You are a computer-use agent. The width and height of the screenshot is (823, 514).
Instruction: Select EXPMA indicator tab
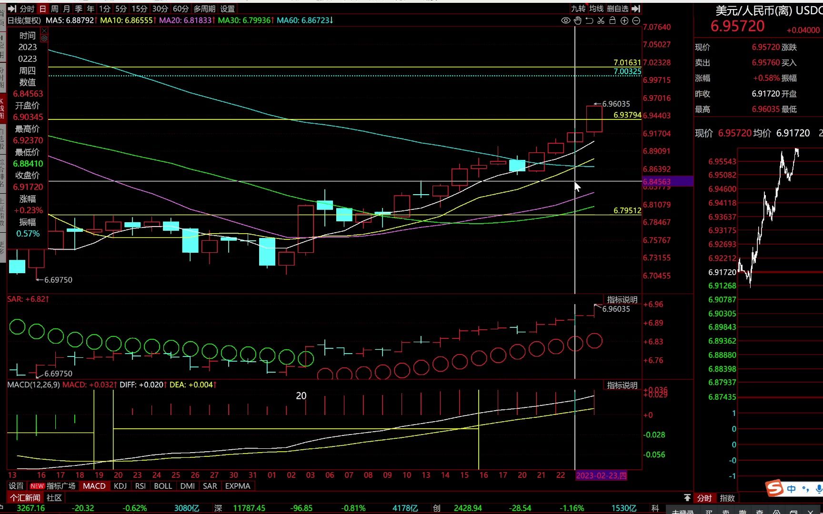pos(238,486)
